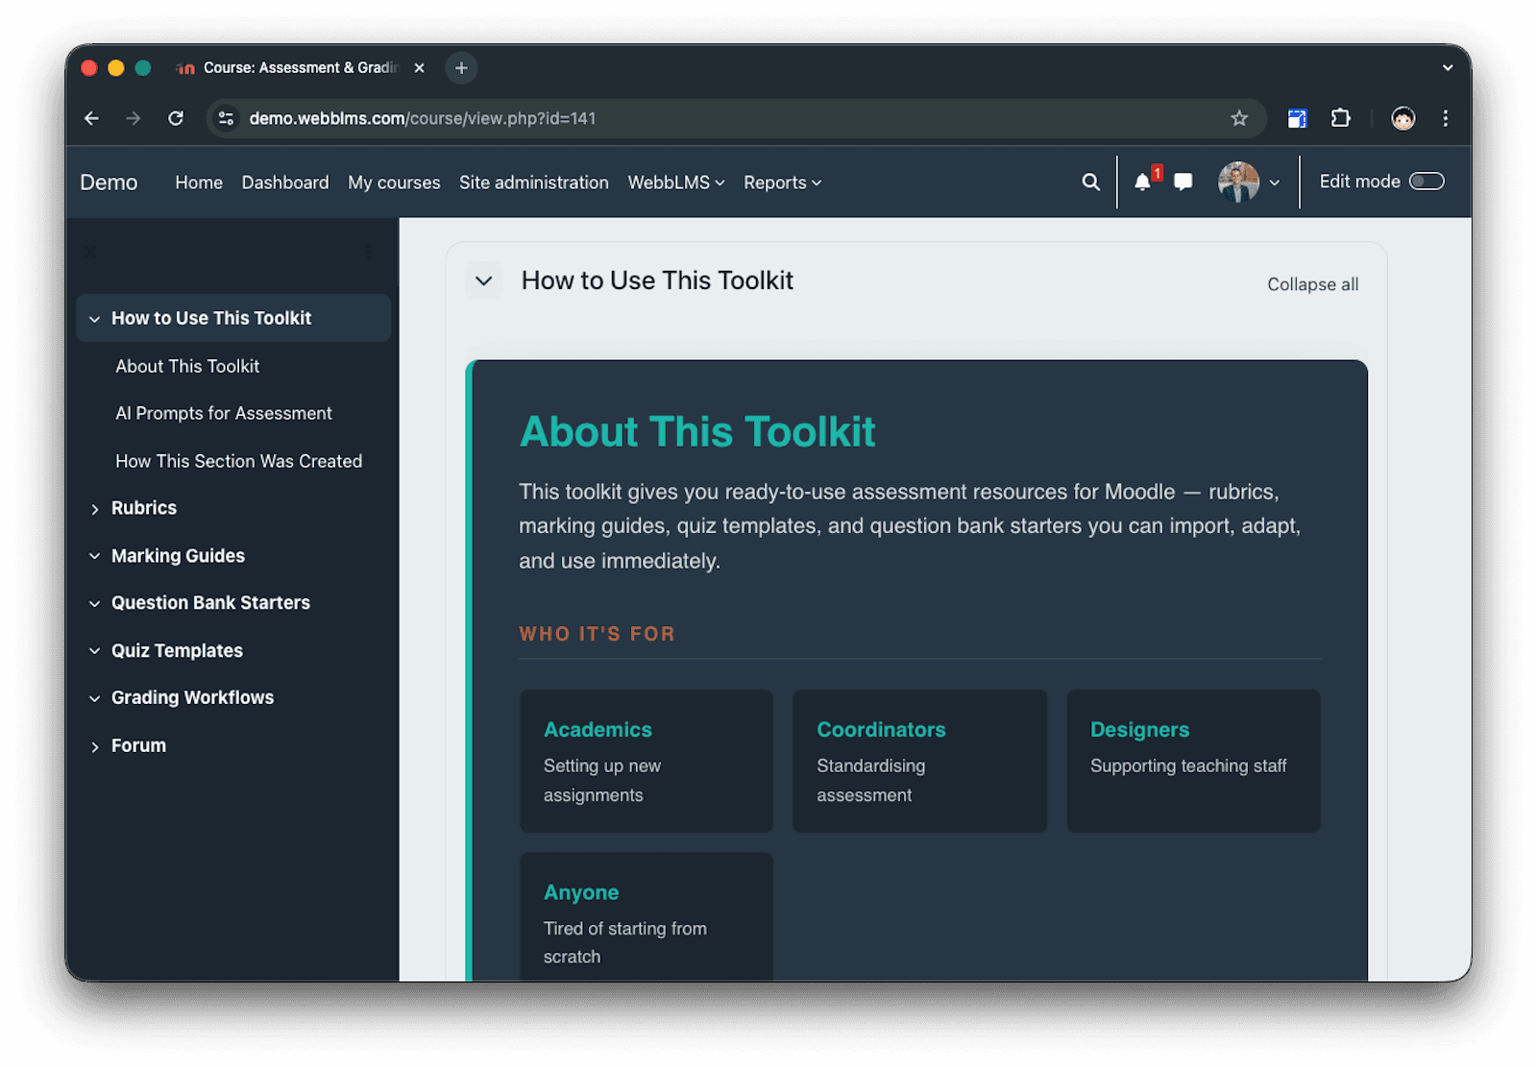Viewport: 1537px width, 1068px height.
Task: Reload the page with the refresh icon
Action: pyautogui.click(x=176, y=118)
